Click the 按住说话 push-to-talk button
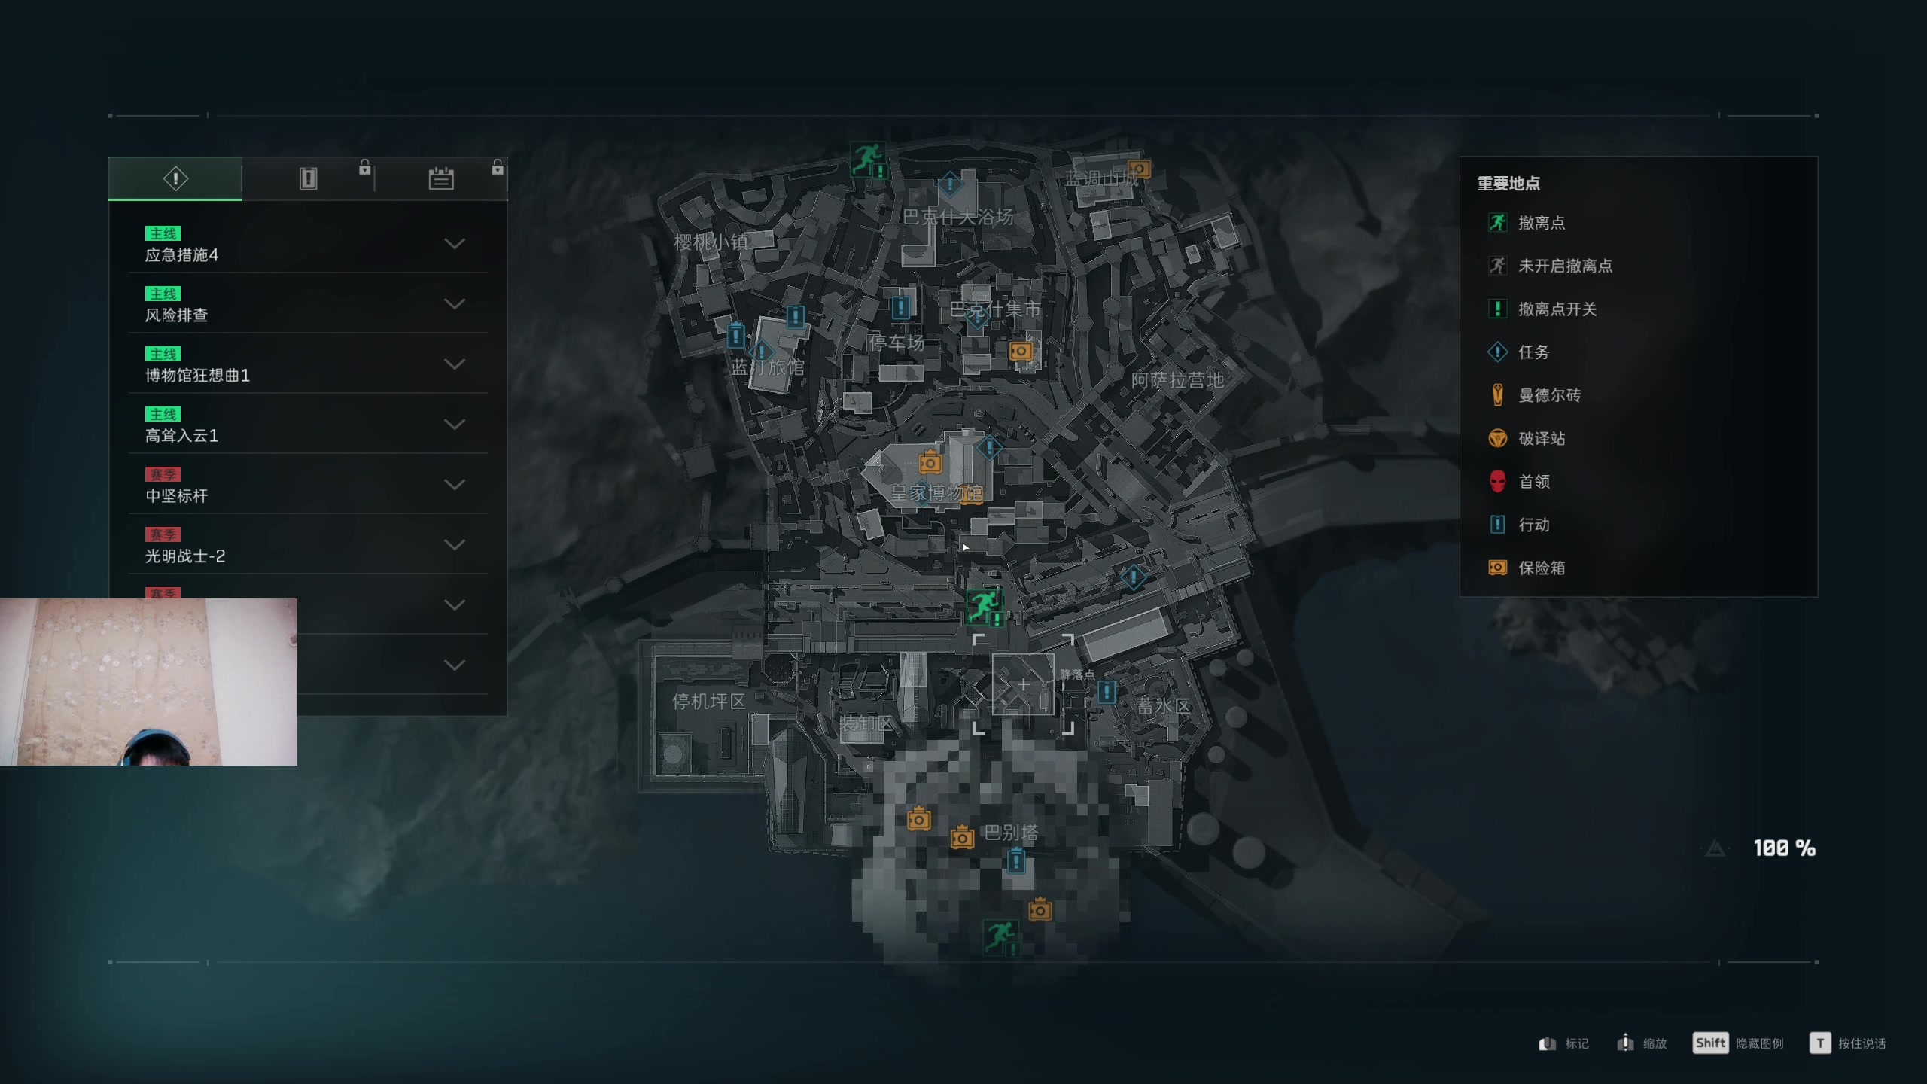 (x=1848, y=1043)
